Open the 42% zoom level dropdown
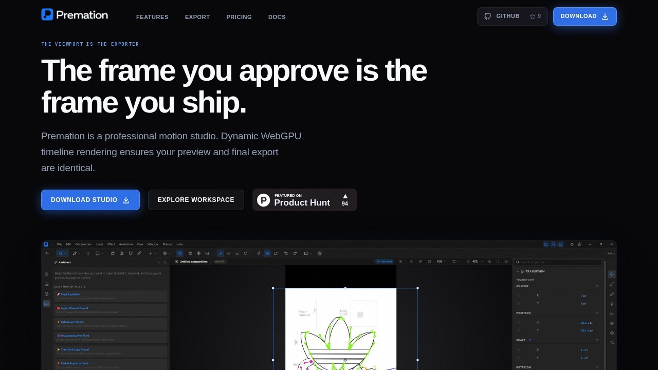 tap(477, 262)
